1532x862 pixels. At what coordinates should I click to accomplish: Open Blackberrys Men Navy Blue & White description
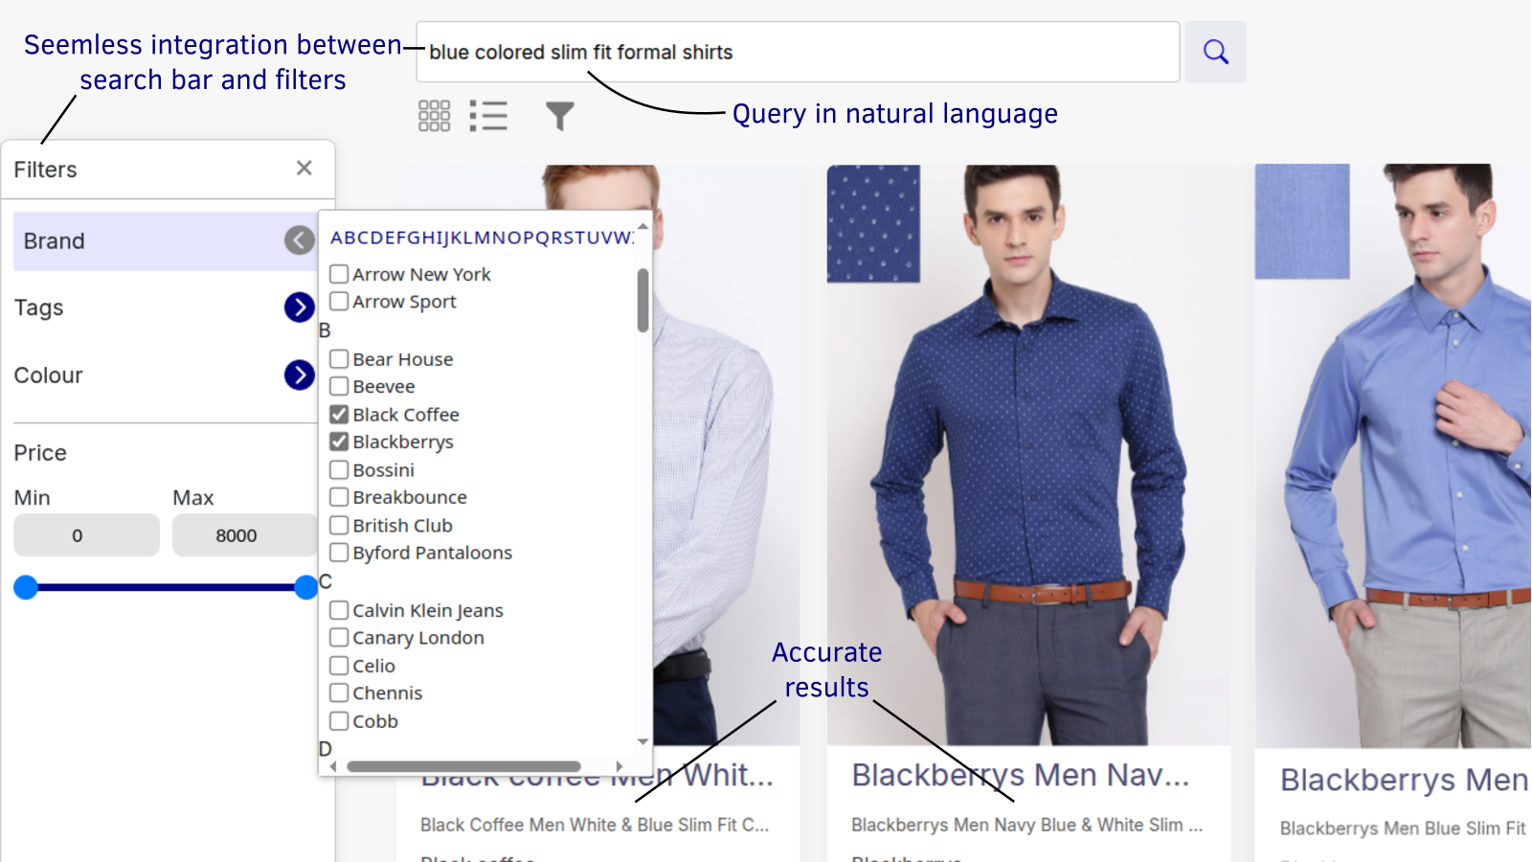click(x=1027, y=825)
